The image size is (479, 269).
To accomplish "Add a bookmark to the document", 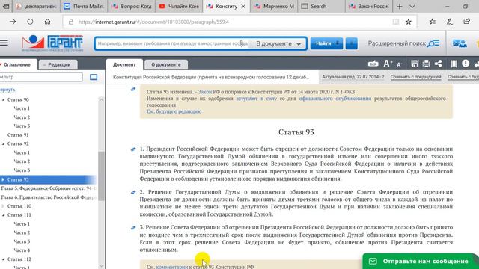I will coord(454,64).
